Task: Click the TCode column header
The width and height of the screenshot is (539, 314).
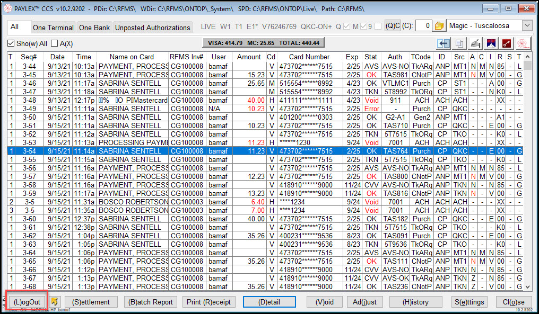Action: (421, 57)
